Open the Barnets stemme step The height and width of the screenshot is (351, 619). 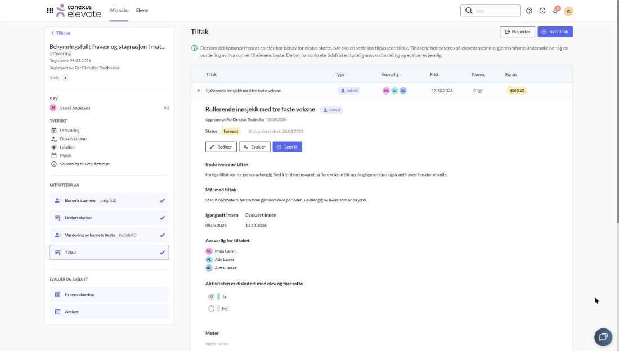[x=109, y=201]
